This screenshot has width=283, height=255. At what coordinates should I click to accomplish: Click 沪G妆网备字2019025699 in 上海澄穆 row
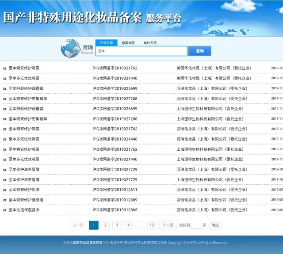tap(115, 109)
